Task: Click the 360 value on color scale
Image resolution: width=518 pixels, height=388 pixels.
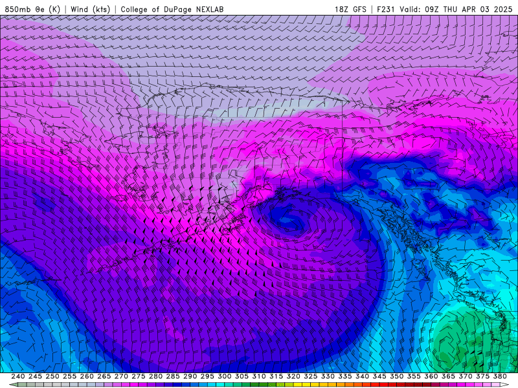Action: 431,376
